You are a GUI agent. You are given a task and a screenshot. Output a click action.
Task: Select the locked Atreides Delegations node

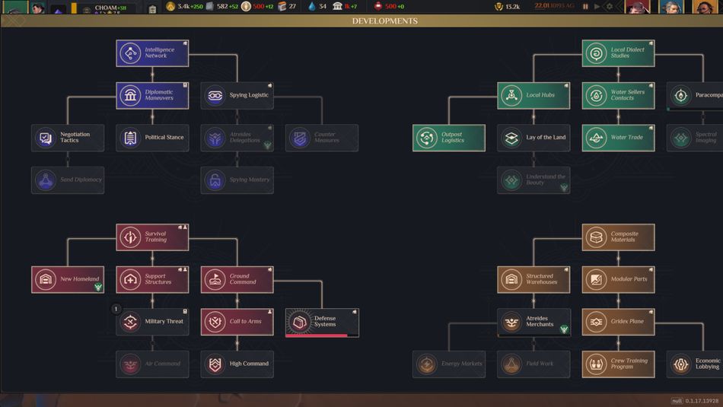pyautogui.click(x=237, y=138)
